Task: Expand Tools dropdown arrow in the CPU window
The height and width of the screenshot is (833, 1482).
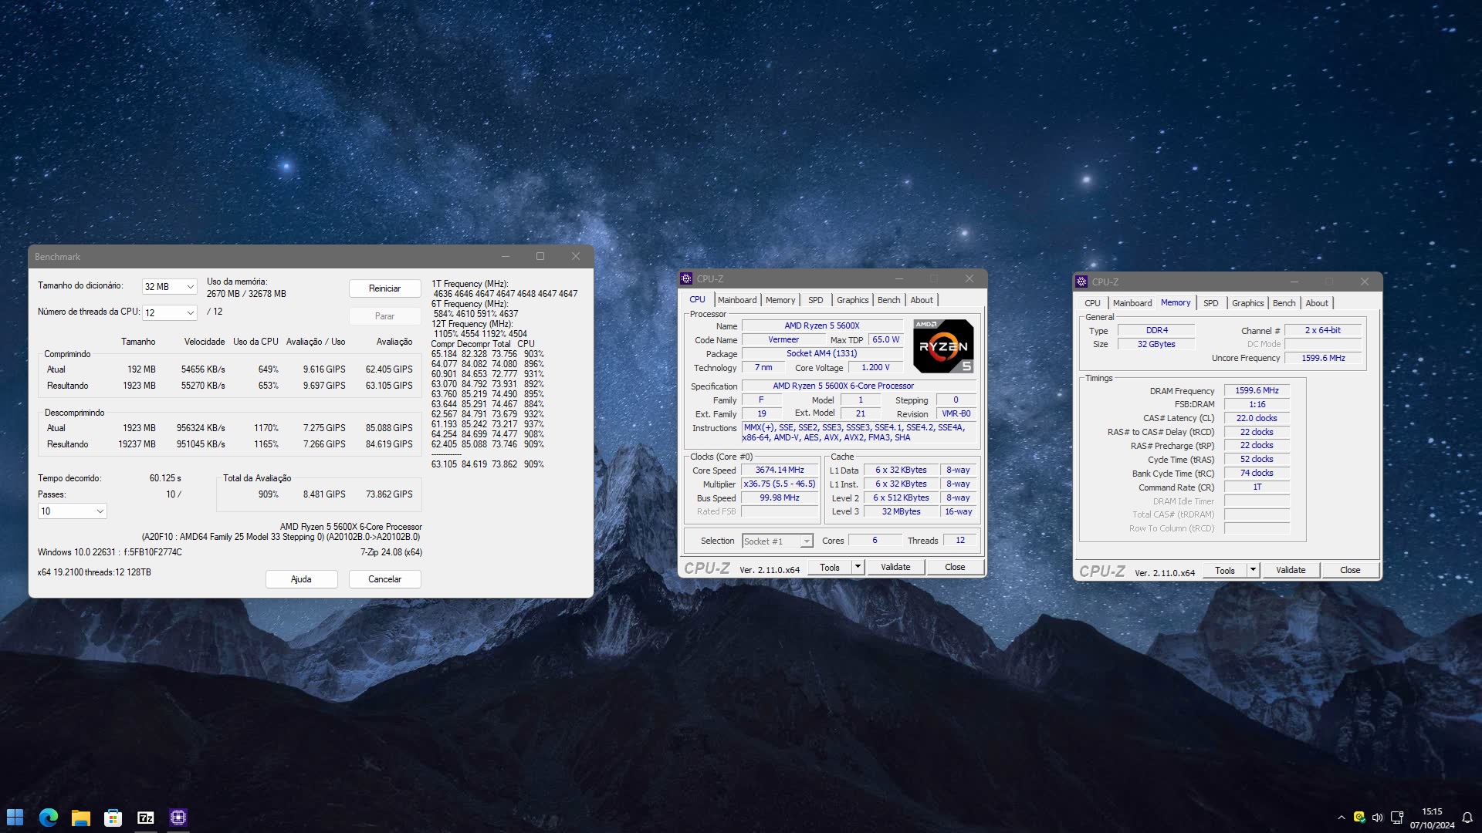Action: click(x=857, y=567)
